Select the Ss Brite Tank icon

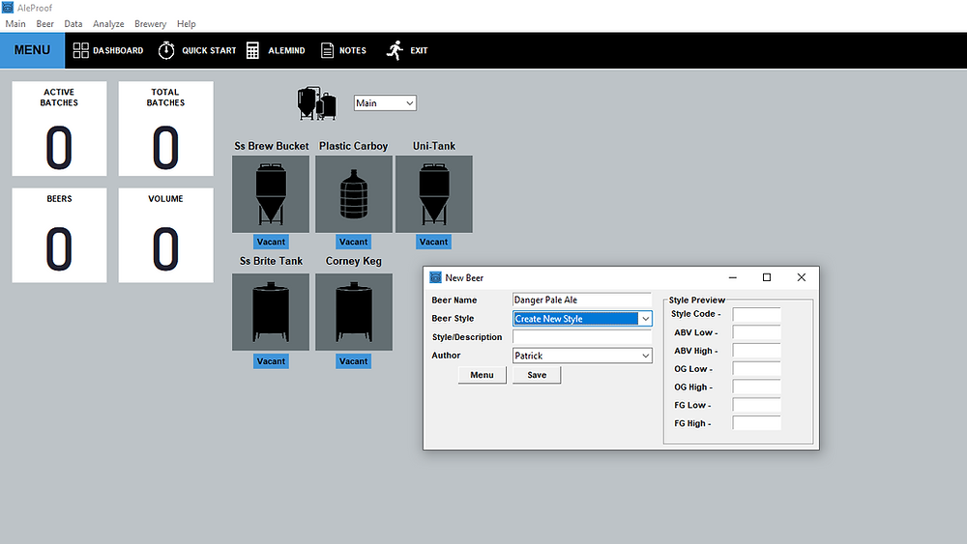271,312
